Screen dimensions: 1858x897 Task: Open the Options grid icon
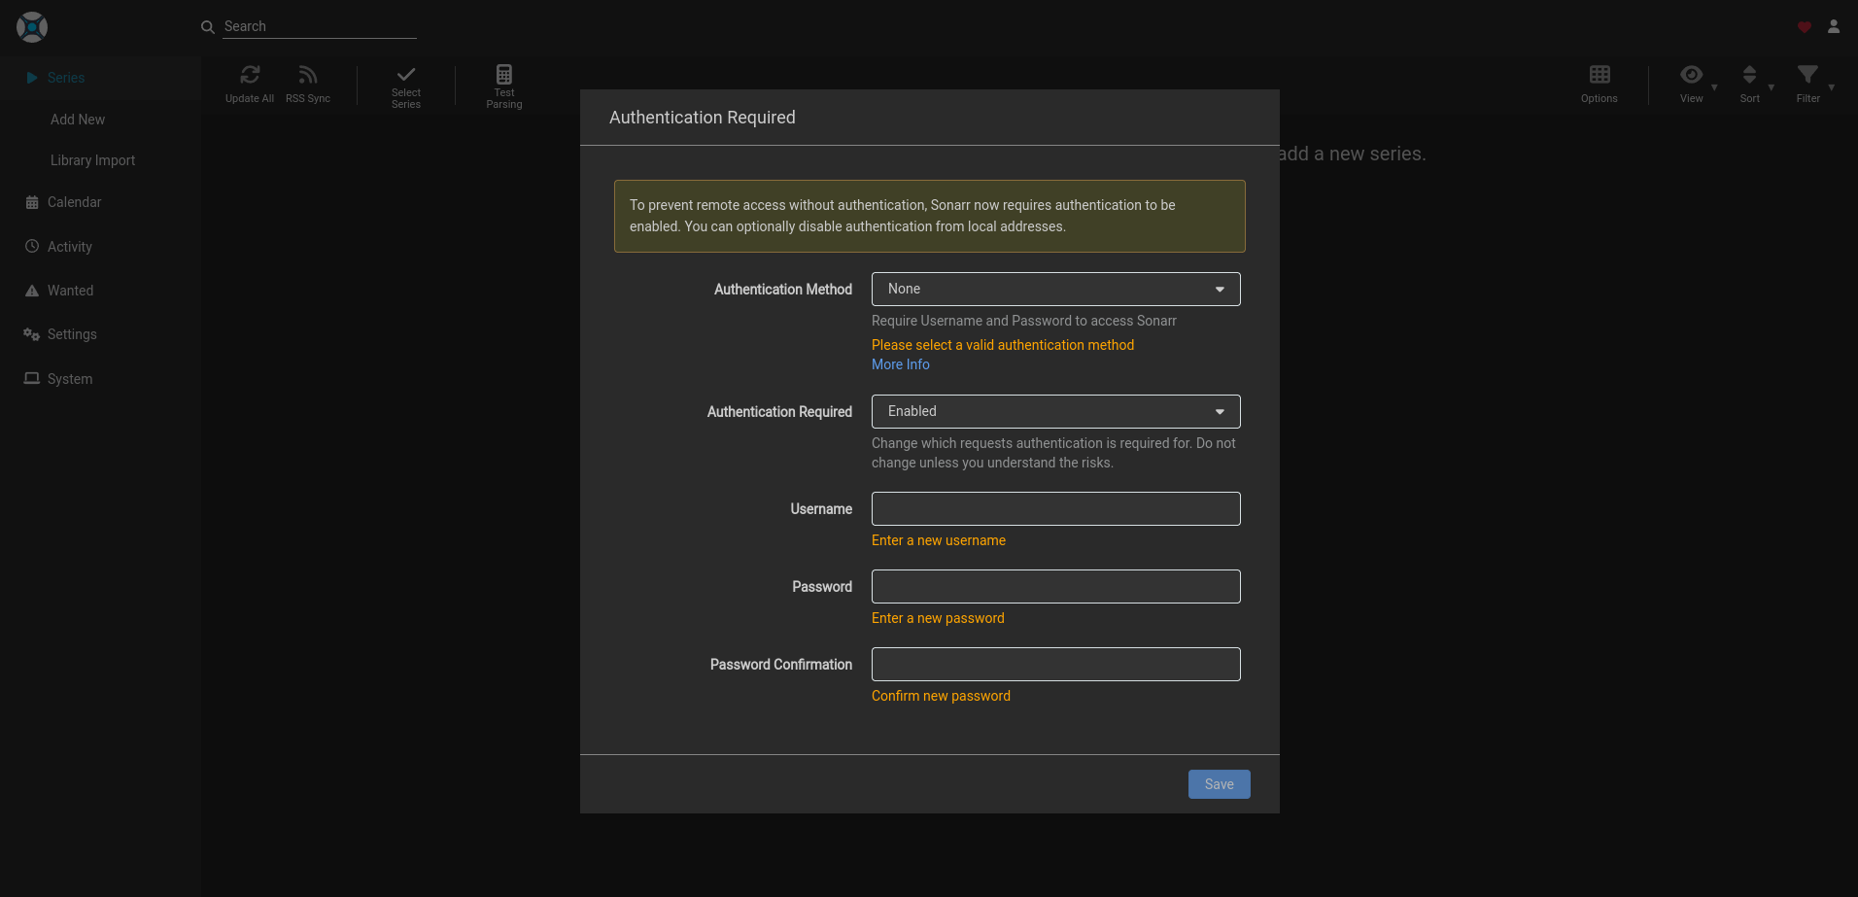tap(1600, 75)
